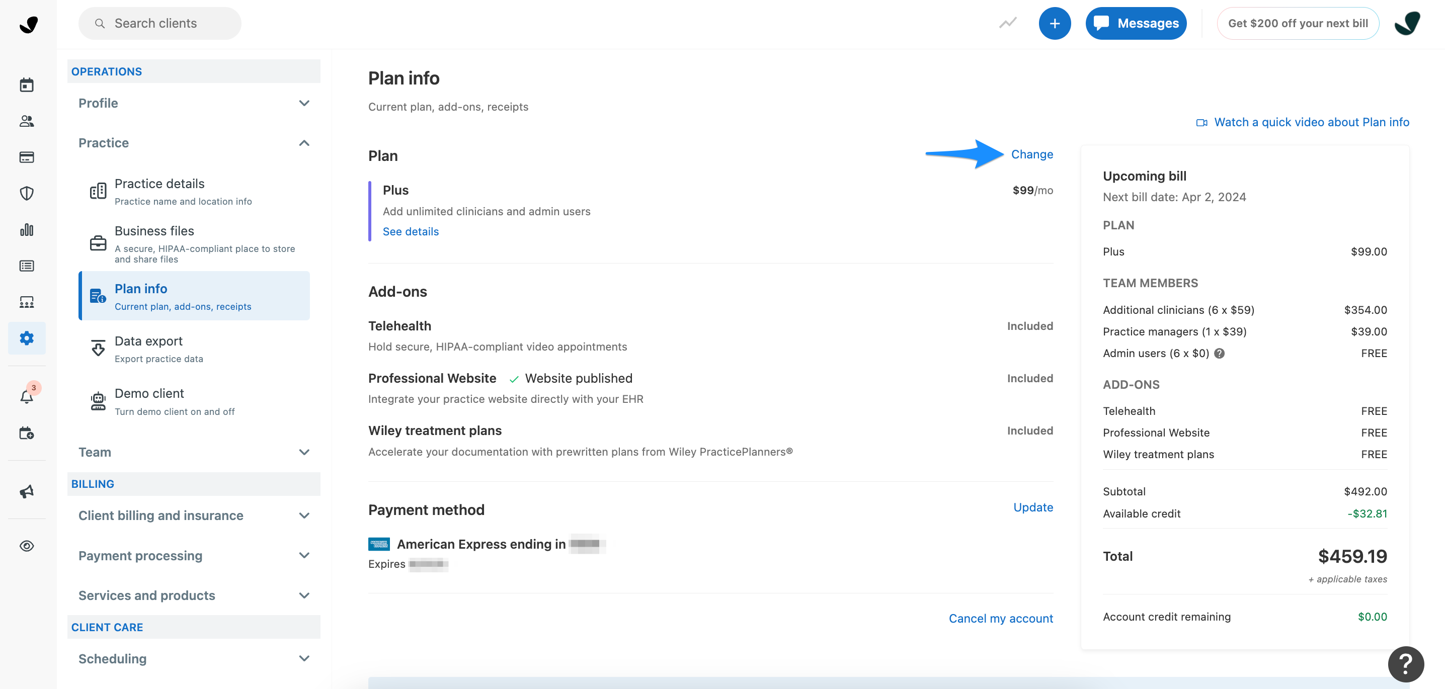Select the Settings gear icon

point(26,338)
